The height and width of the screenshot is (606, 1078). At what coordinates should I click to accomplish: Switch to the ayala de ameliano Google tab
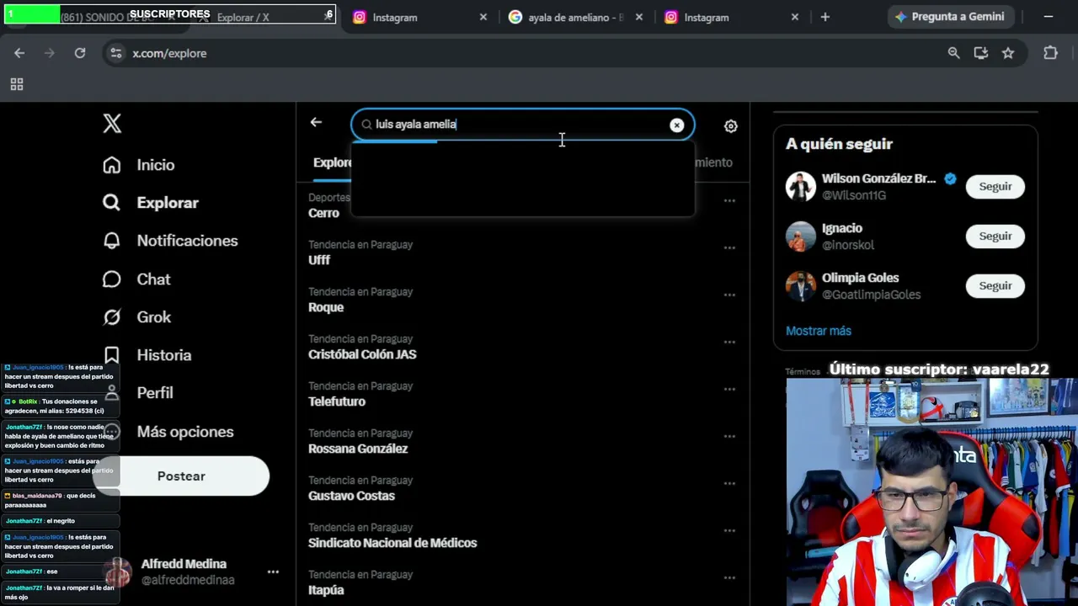(x=574, y=17)
